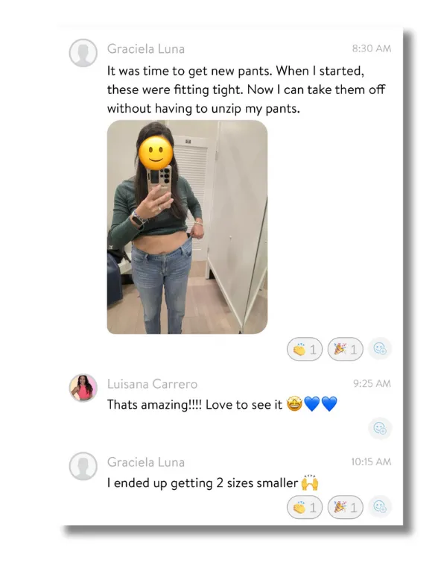Add a reaction to the pants photo message

click(380, 349)
